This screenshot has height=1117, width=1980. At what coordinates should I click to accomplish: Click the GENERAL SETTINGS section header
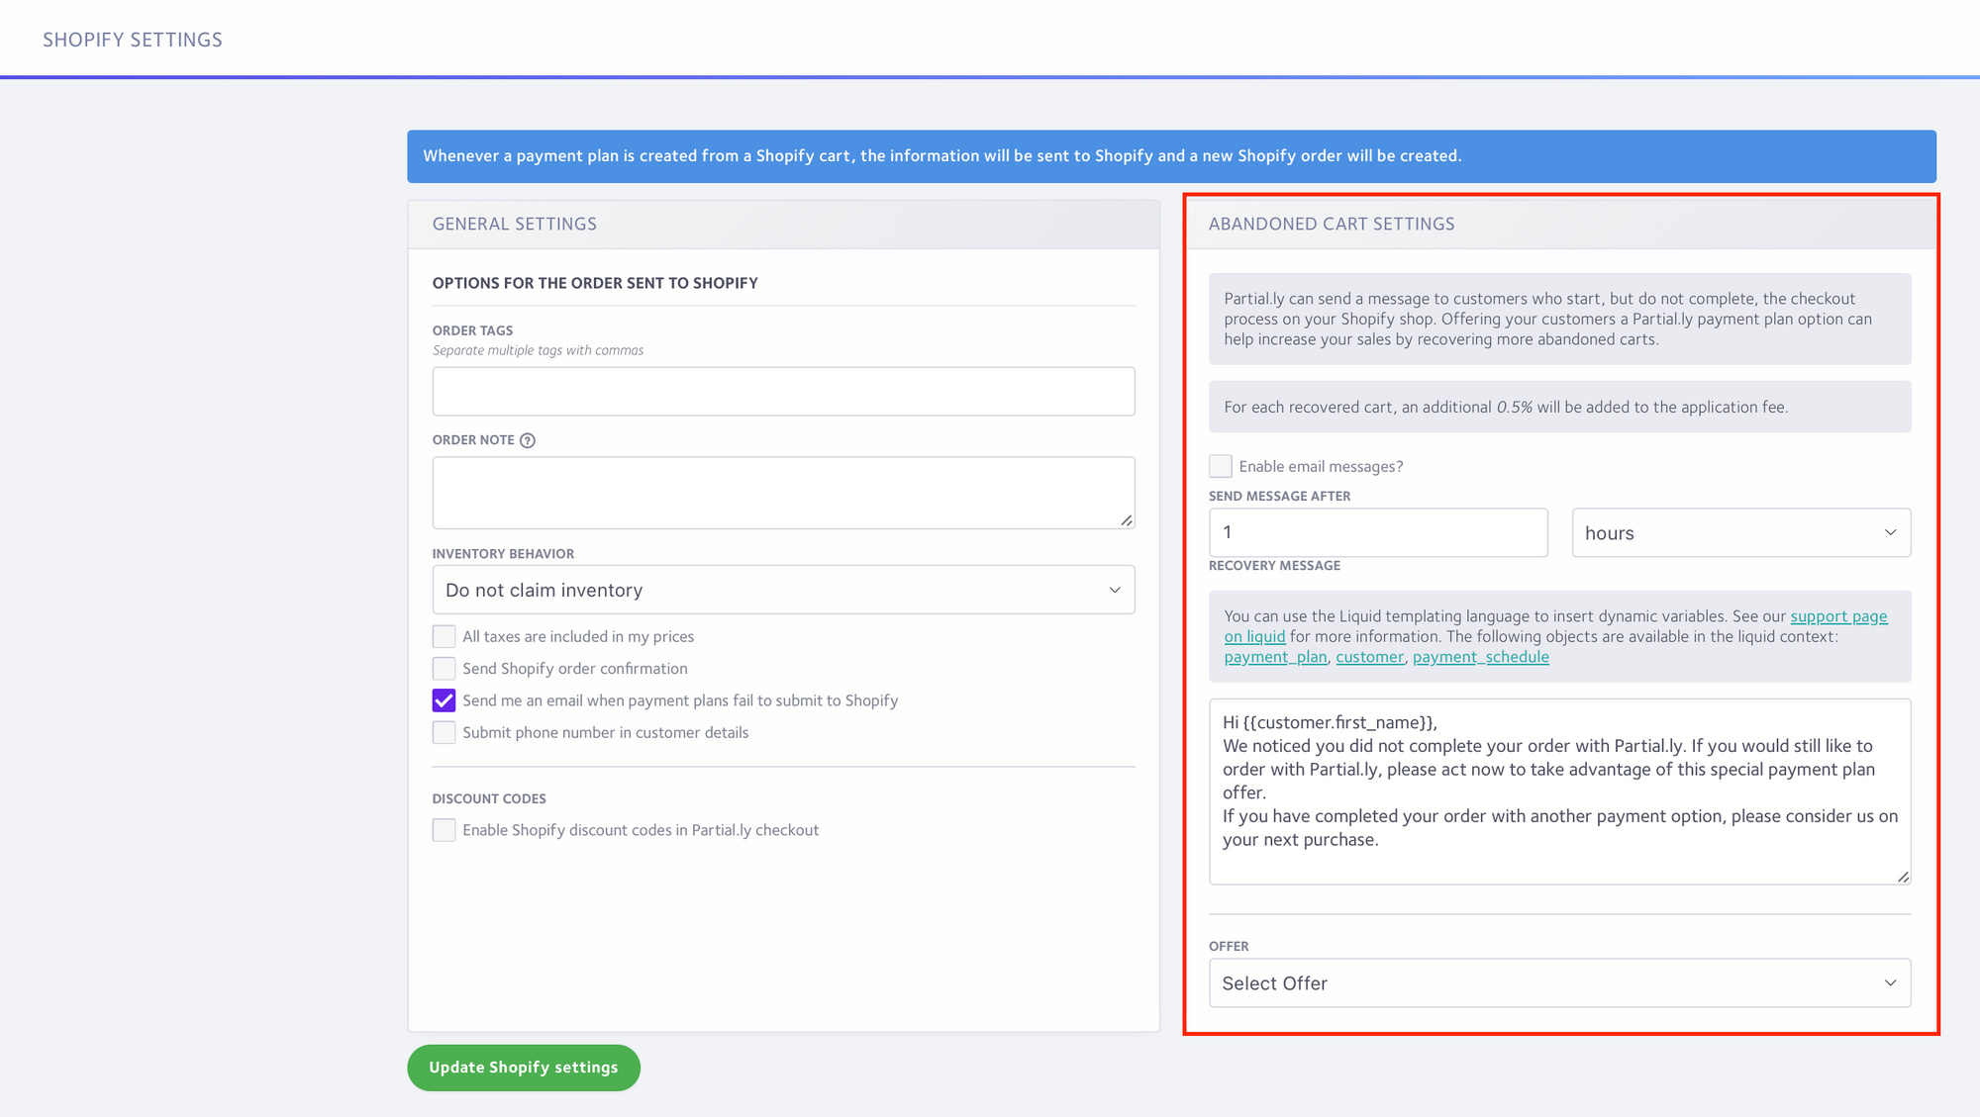pyautogui.click(x=516, y=223)
